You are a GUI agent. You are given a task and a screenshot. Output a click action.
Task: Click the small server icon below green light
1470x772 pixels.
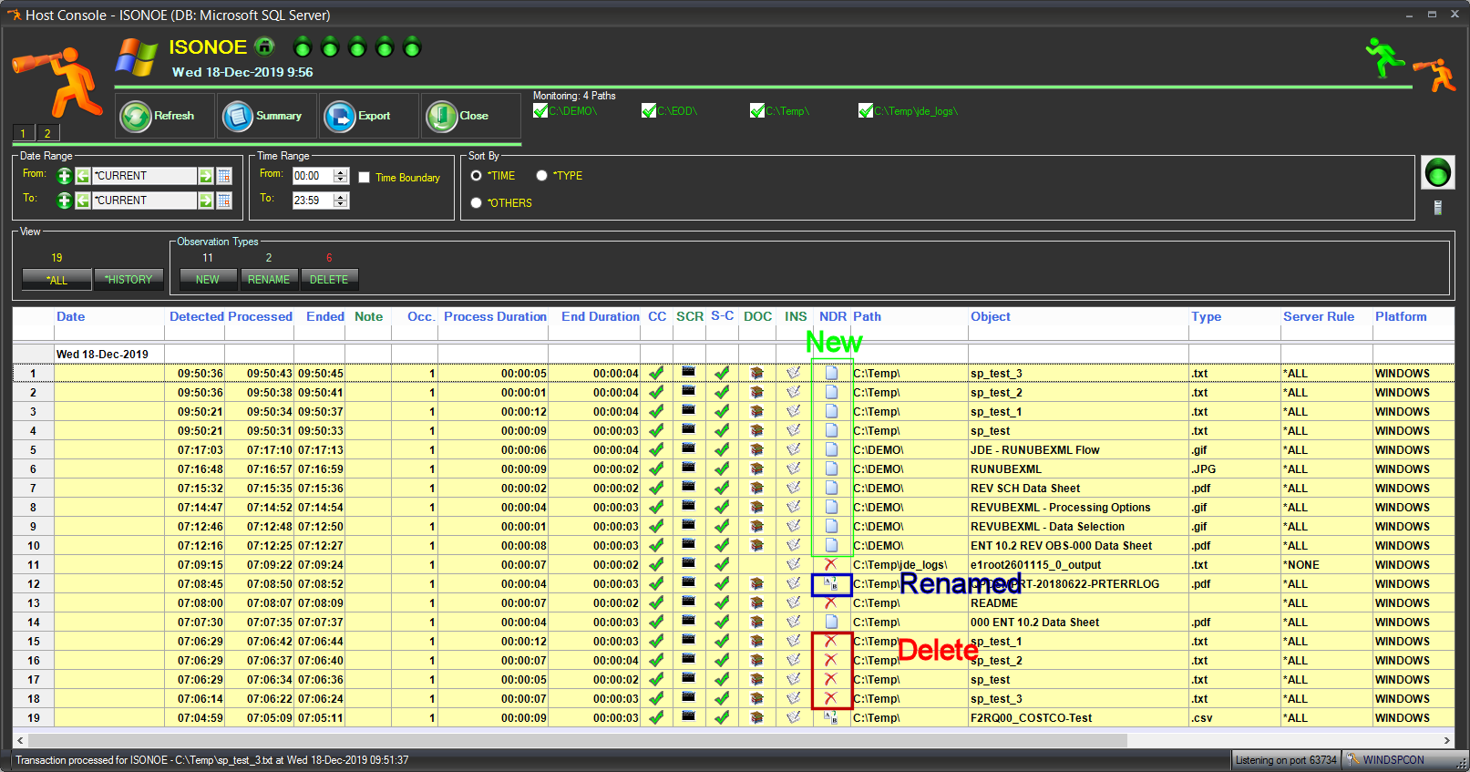[1437, 208]
